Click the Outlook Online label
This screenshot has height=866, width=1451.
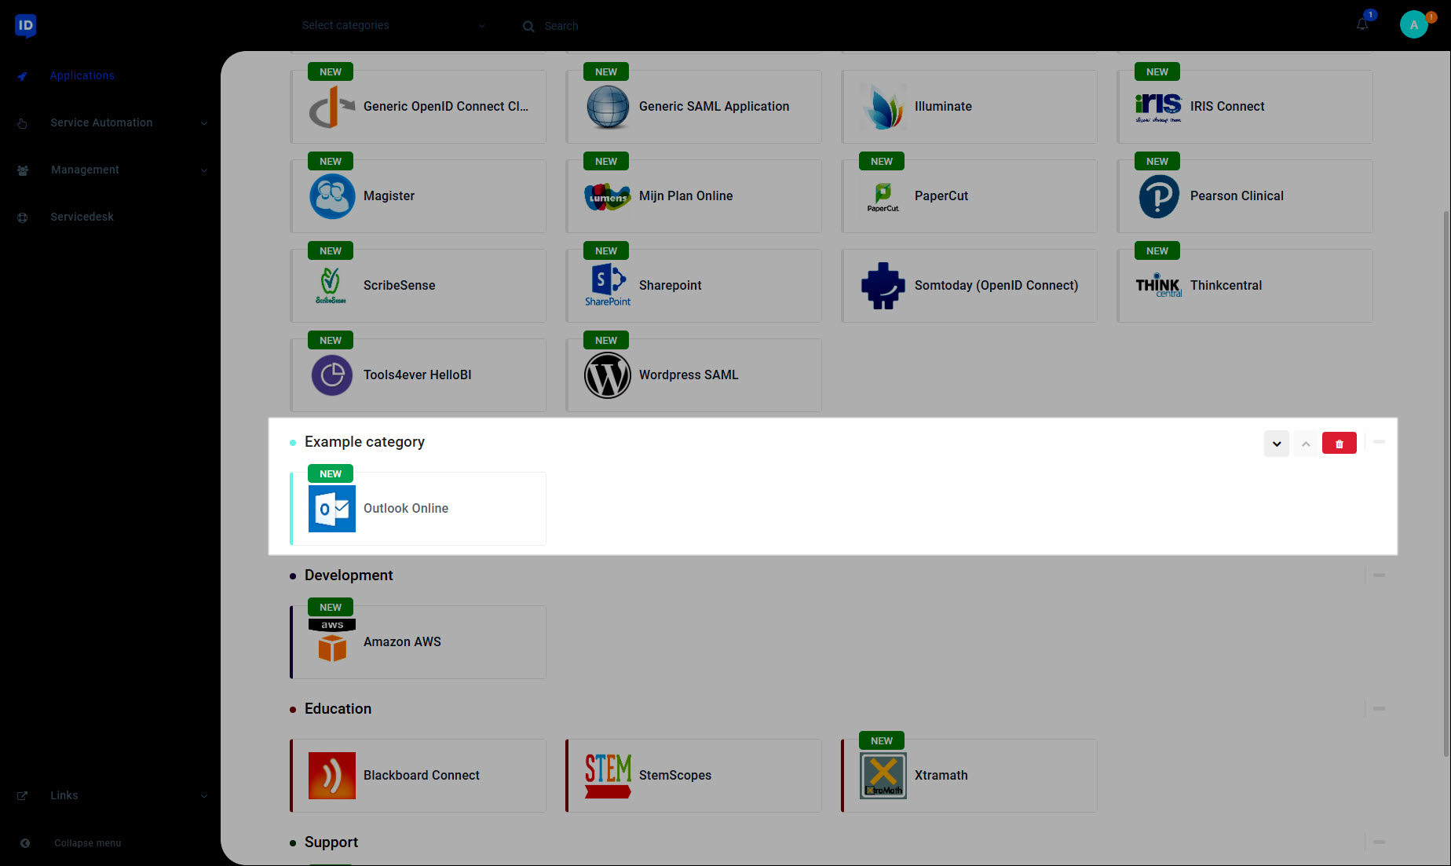406,509
